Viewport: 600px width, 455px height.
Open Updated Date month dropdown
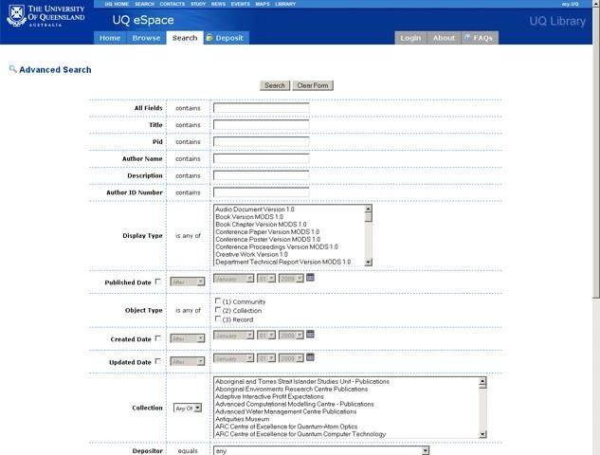(233, 358)
